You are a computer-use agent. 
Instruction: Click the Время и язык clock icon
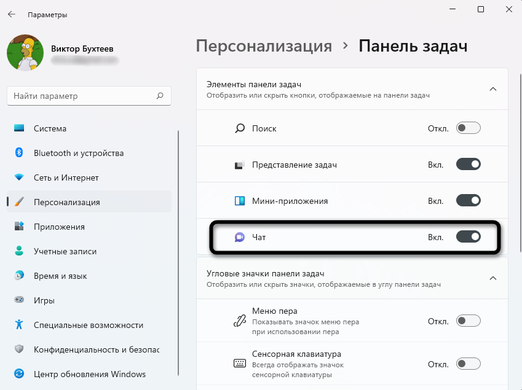pos(19,275)
